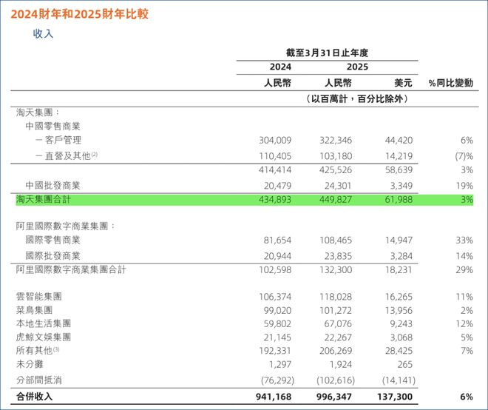Click the 截至3月31日止年度 column header
The height and width of the screenshot is (410, 488).
(x=327, y=53)
